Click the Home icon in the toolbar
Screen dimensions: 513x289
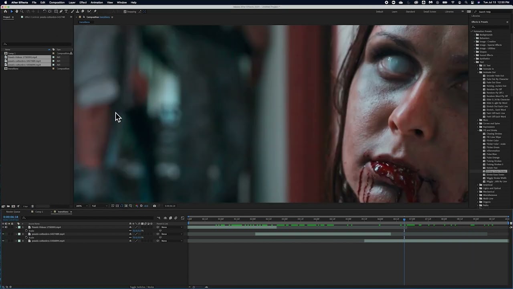click(x=5, y=12)
